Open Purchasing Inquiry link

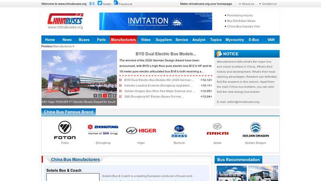(240, 15)
